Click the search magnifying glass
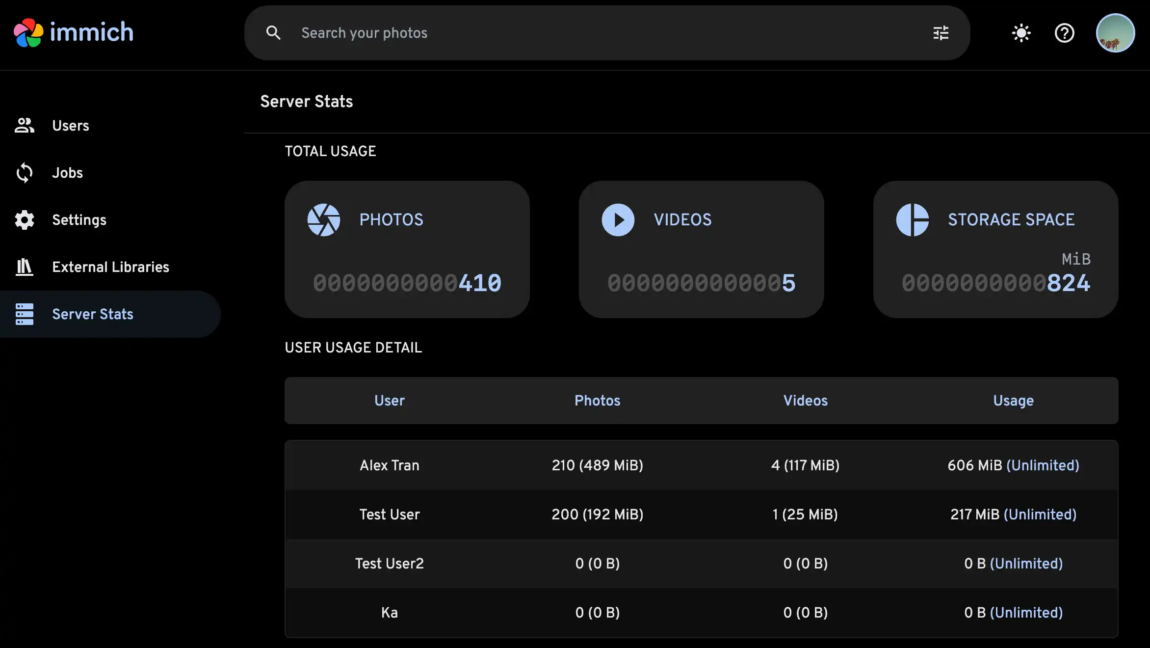 [274, 32]
